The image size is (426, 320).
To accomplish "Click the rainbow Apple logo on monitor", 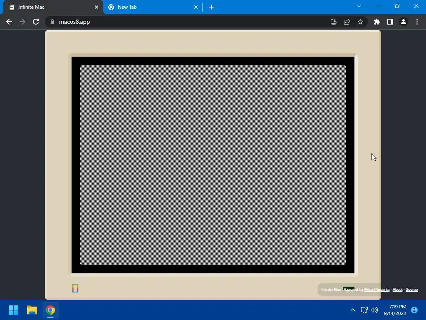I will pyautogui.click(x=75, y=288).
